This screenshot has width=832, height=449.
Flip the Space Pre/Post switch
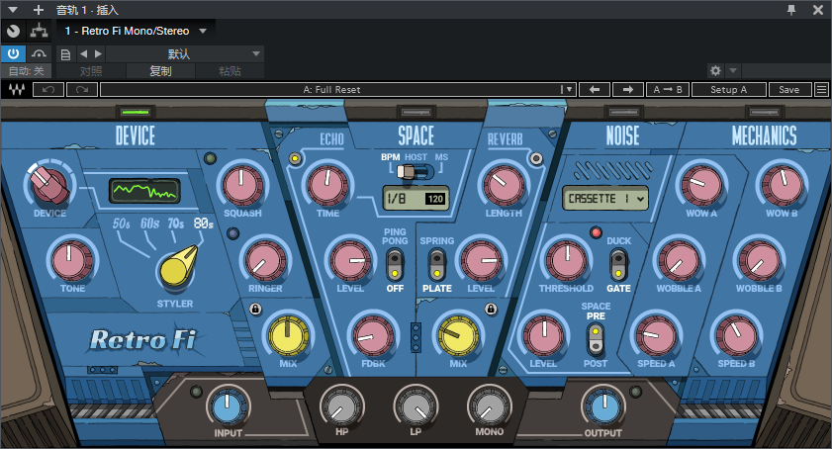pos(596,339)
